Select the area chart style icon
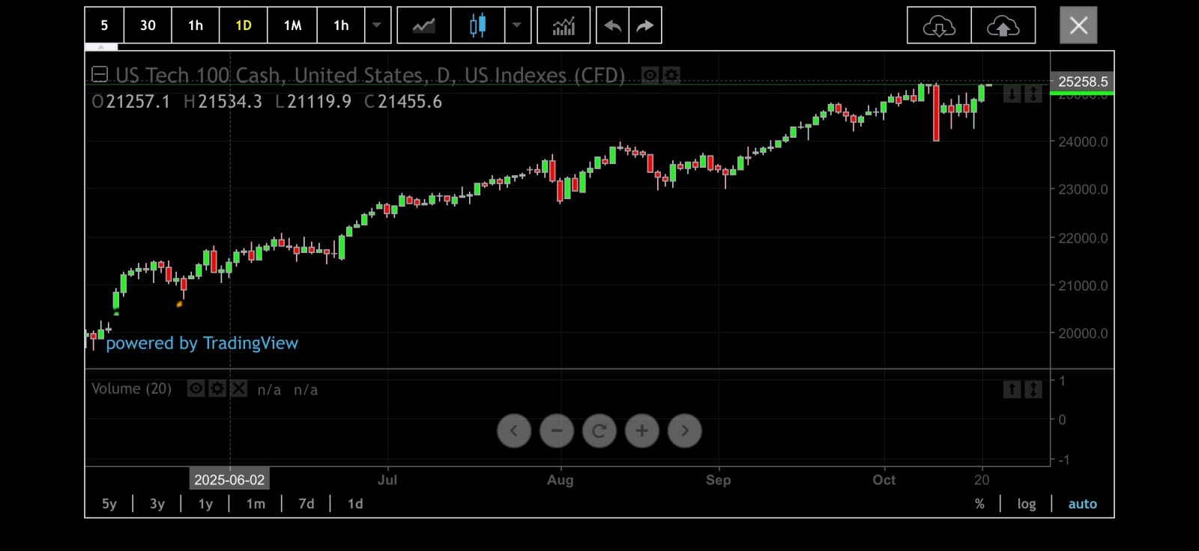Screen dimensions: 1199x551 tap(424, 25)
